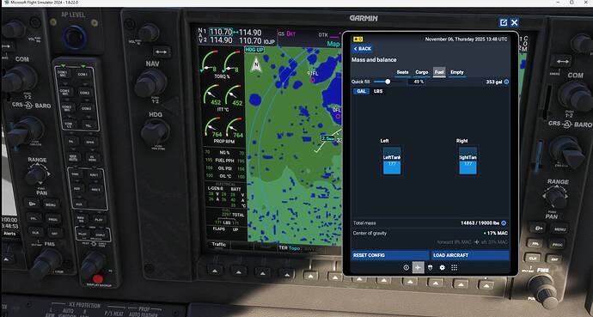The height and width of the screenshot is (317, 593).
Task: Select the Fuel tab
Action: [x=439, y=72]
